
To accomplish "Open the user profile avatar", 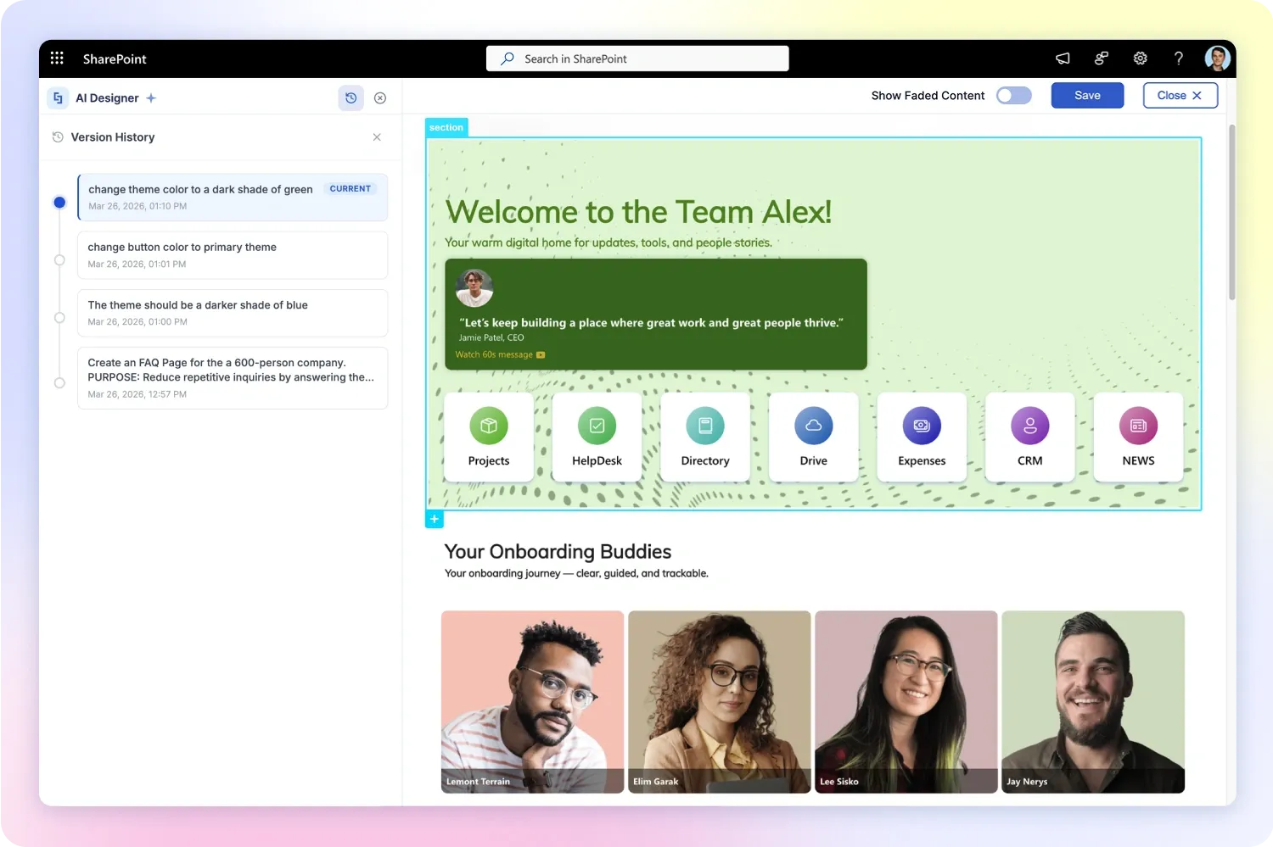I will tap(1218, 59).
